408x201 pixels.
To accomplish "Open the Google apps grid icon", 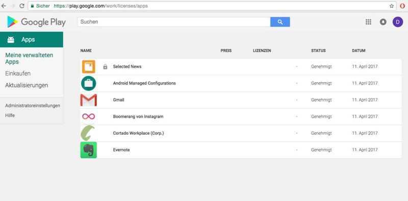I will coord(368,22).
